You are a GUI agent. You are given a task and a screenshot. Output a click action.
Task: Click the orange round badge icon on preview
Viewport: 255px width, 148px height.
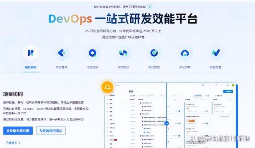tap(107, 87)
